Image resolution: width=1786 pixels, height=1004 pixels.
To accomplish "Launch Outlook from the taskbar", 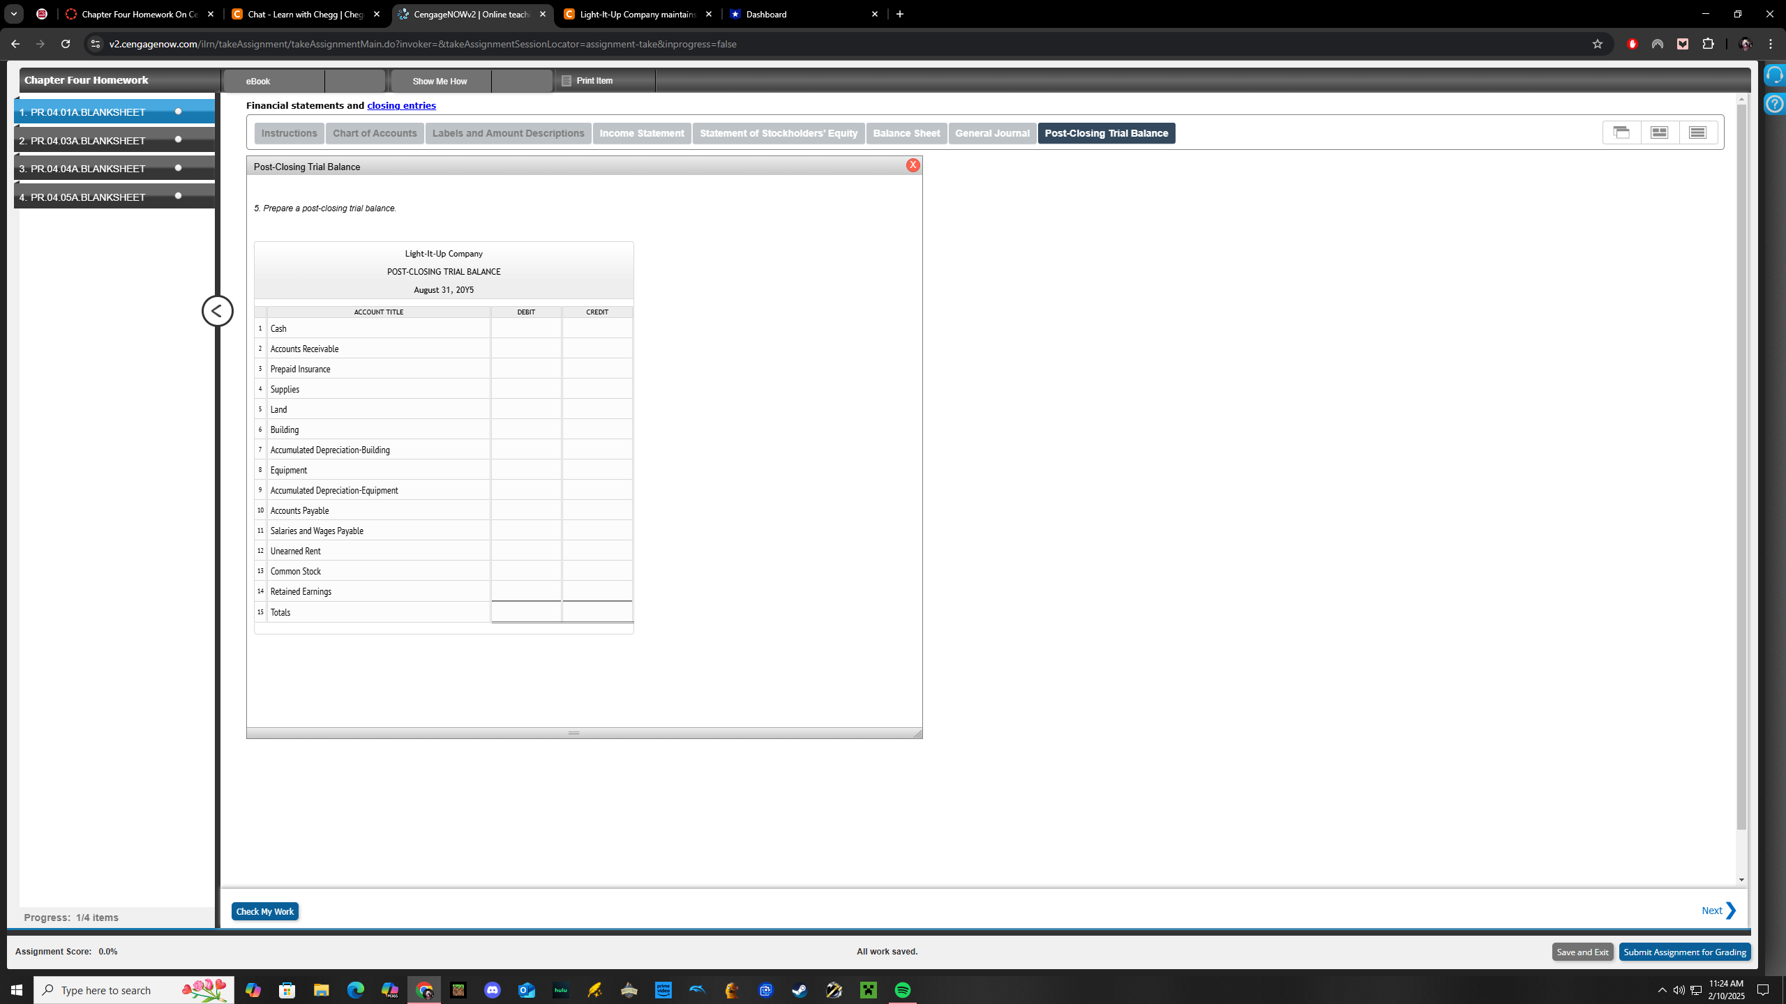I will point(527,989).
